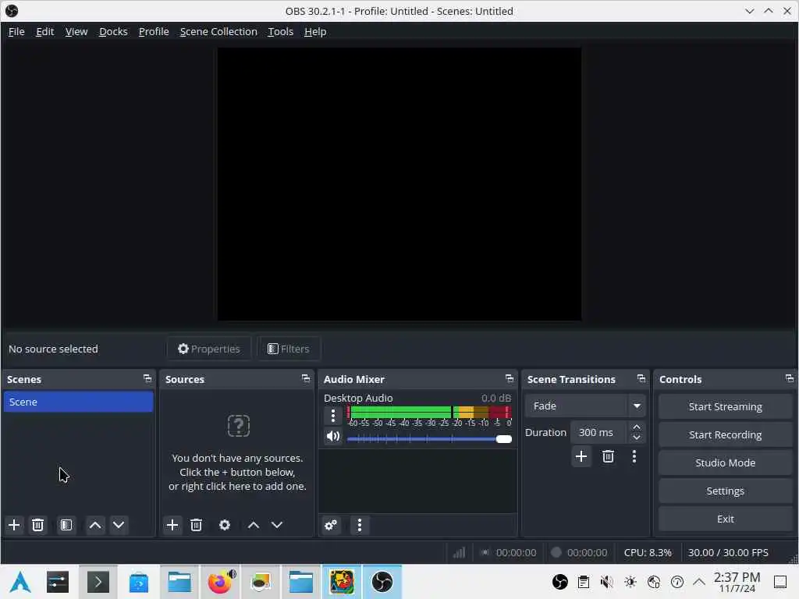Open Audio Mixer bottom menu dots
This screenshot has height=599, width=799.
359,525
